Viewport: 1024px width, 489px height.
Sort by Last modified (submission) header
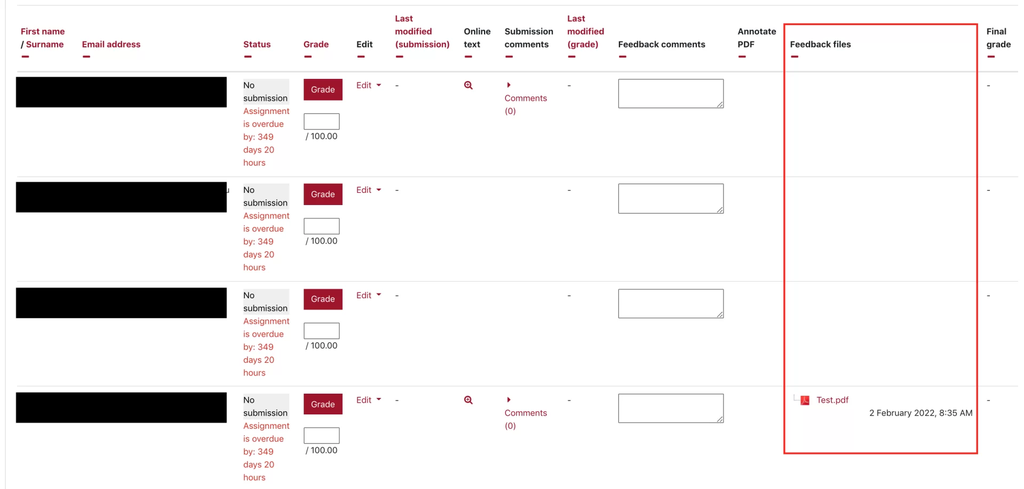pyautogui.click(x=422, y=31)
